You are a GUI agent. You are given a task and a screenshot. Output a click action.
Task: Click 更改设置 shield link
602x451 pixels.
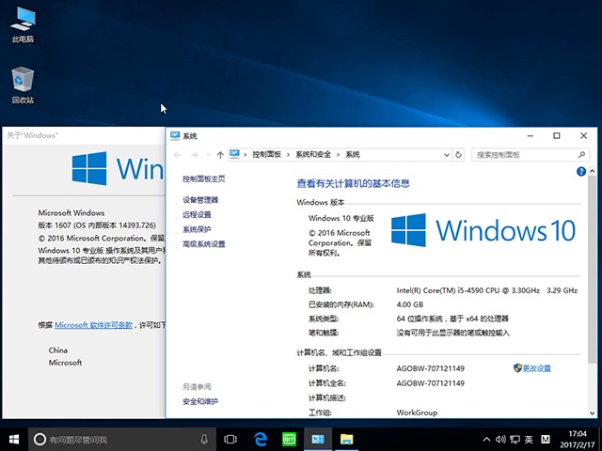pyautogui.click(x=532, y=368)
